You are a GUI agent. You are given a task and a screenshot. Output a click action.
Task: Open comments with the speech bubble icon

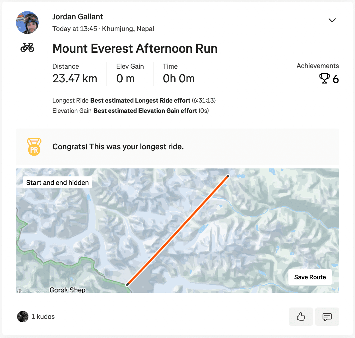(x=327, y=317)
